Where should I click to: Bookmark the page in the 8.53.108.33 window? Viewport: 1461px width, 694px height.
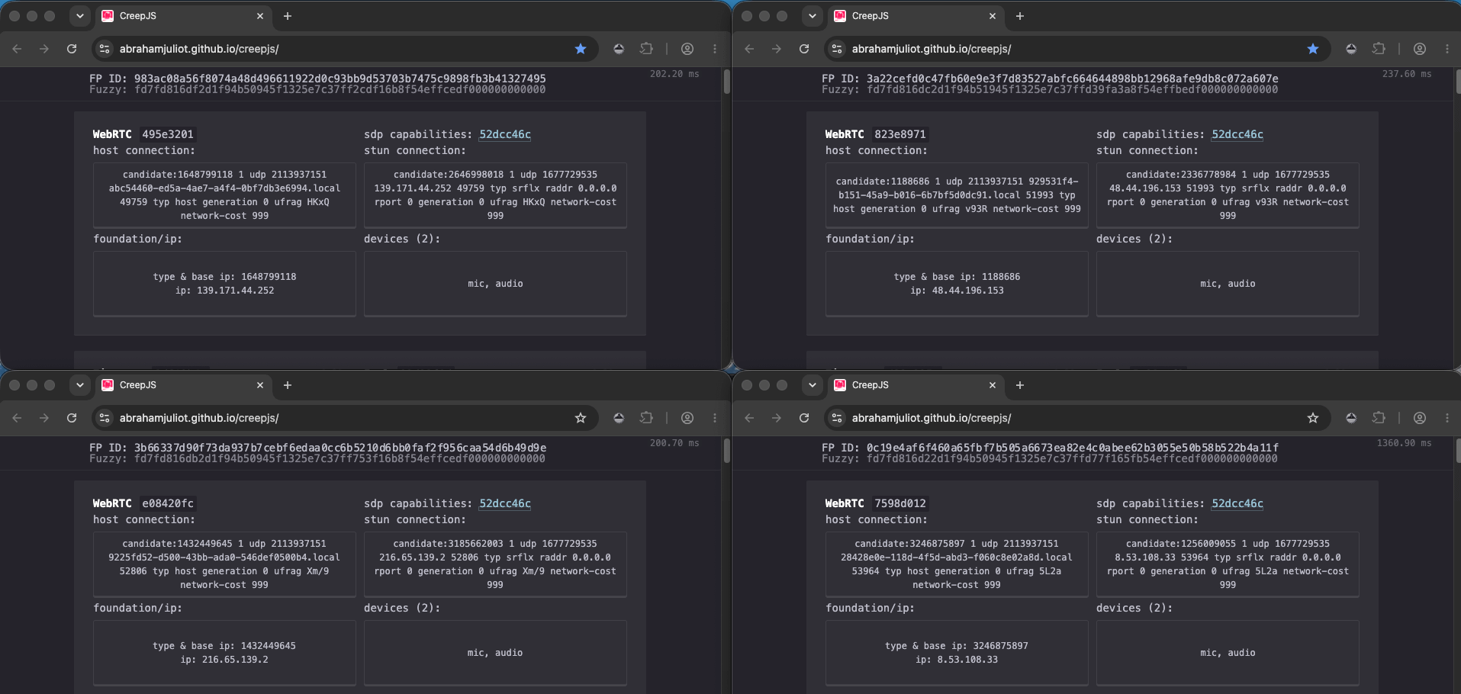(x=1313, y=418)
